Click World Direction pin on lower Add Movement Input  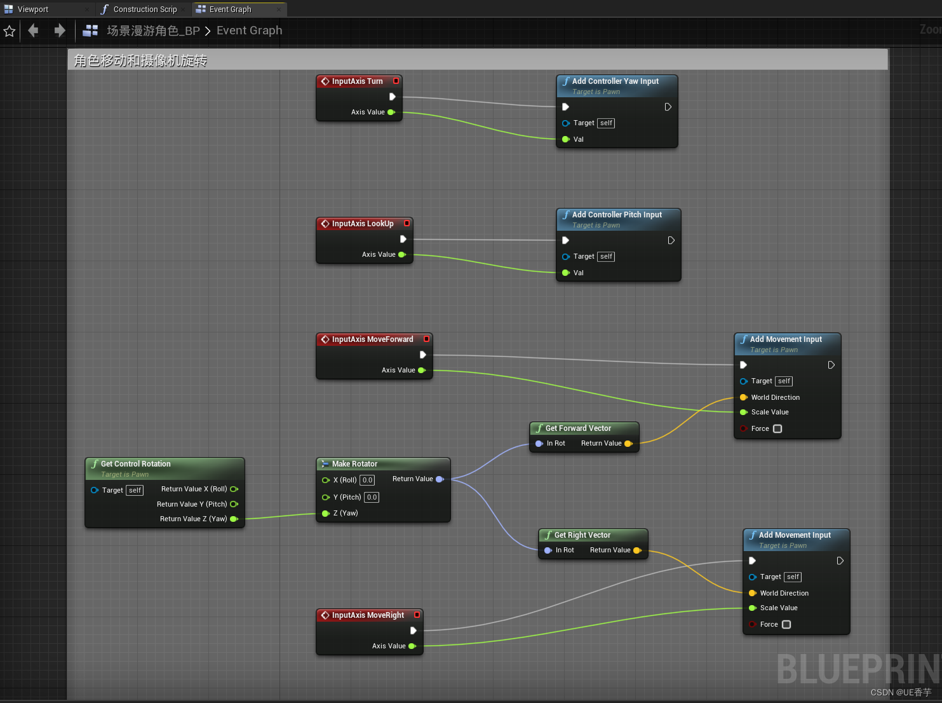(x=753, y=593)
